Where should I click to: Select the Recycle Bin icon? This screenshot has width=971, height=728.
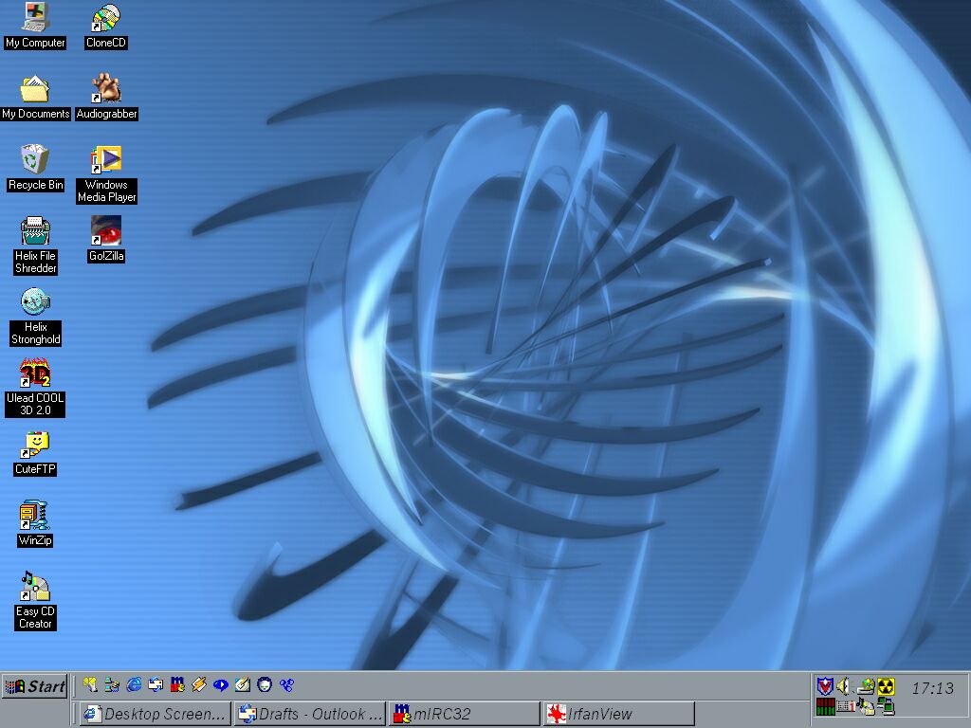35,159
